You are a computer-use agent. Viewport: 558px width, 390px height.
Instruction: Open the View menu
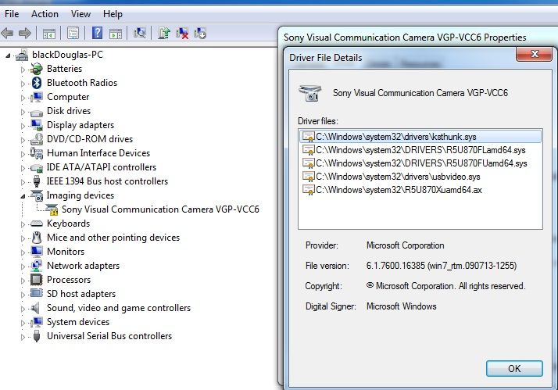(x=80, y=14)
